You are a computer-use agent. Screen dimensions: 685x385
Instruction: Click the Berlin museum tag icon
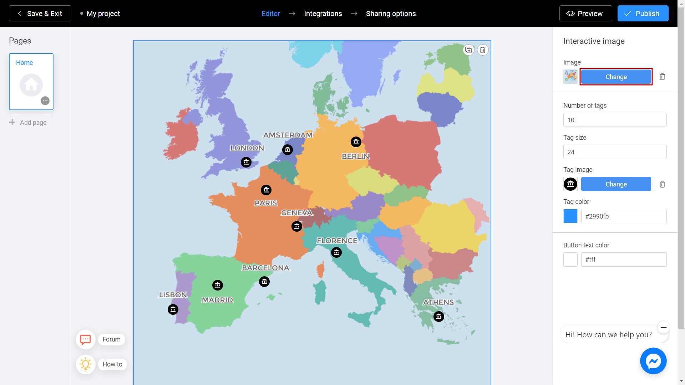pos(356,142)
